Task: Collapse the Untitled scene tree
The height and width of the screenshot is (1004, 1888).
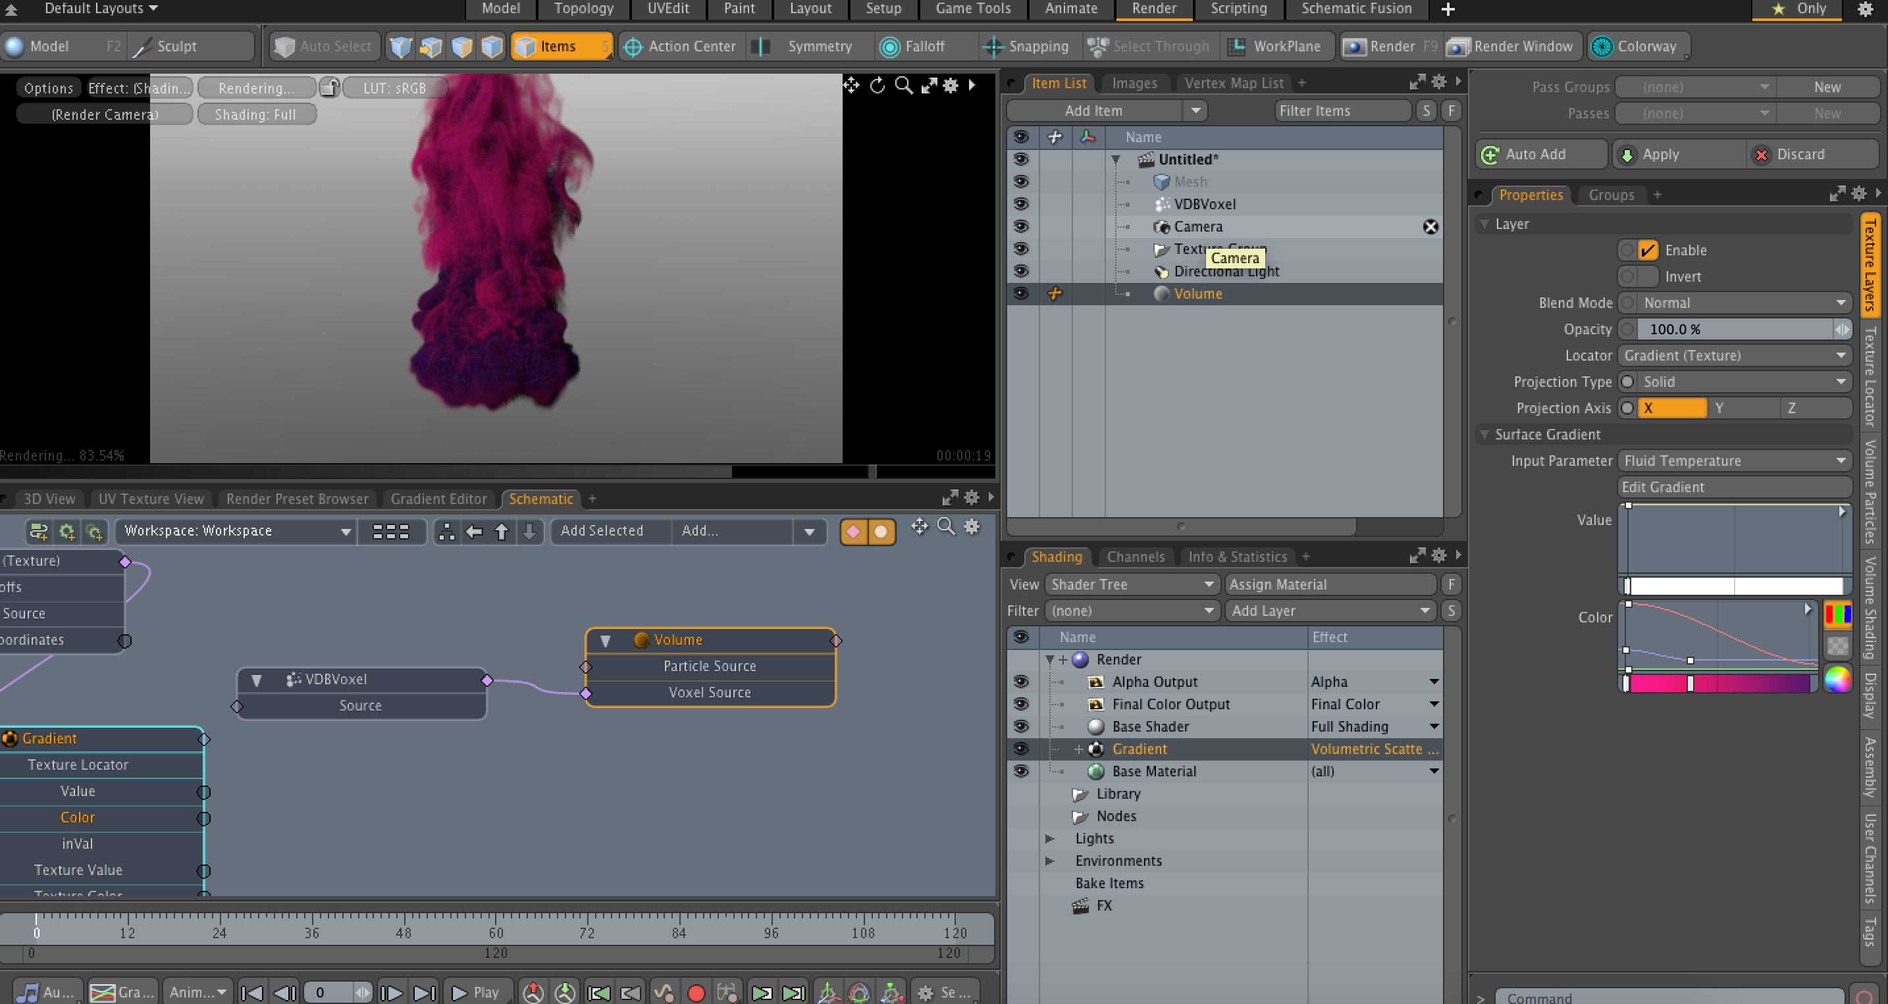Action: (x=1116, y=160)
